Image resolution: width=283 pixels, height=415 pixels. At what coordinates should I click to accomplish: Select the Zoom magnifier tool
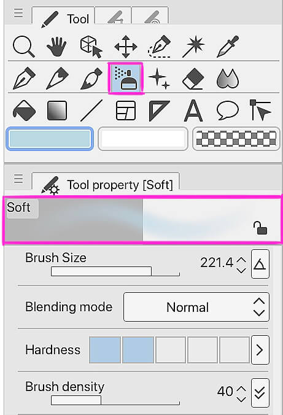point(23,47)
